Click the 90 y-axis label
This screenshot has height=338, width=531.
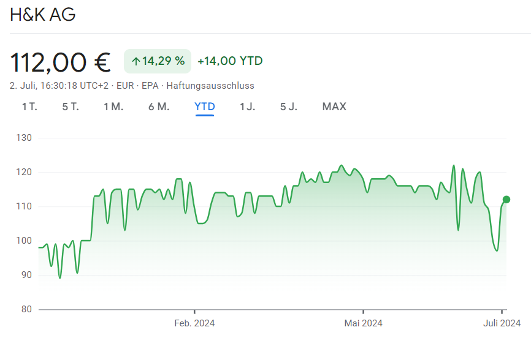click(26, 275)
